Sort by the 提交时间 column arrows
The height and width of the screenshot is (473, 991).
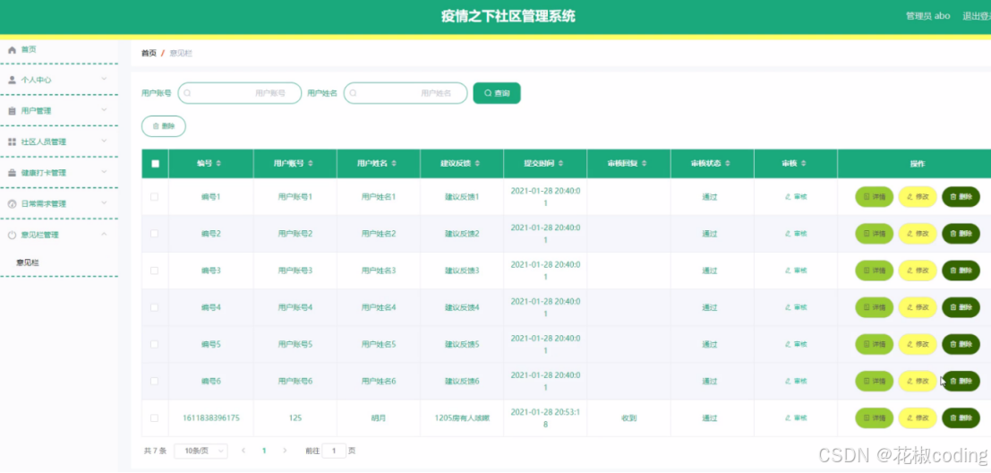pos(560,163)
